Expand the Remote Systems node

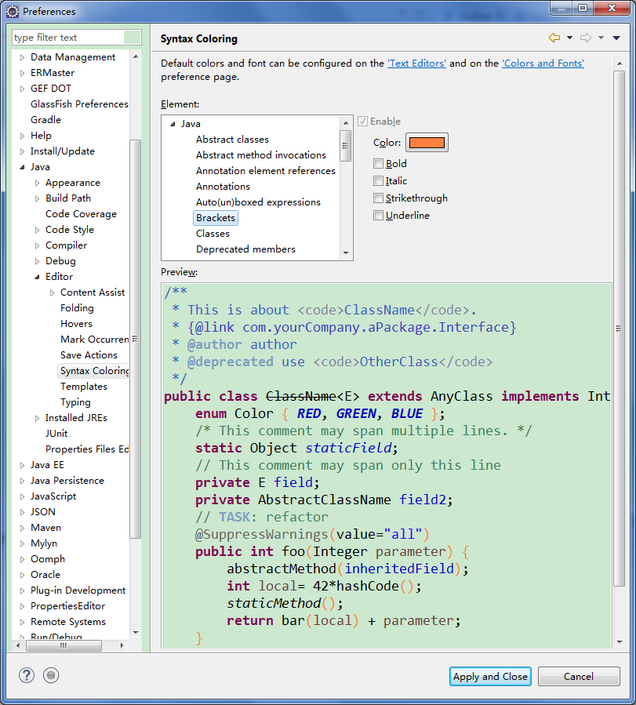pyautogui.click(x=22, y=623)
